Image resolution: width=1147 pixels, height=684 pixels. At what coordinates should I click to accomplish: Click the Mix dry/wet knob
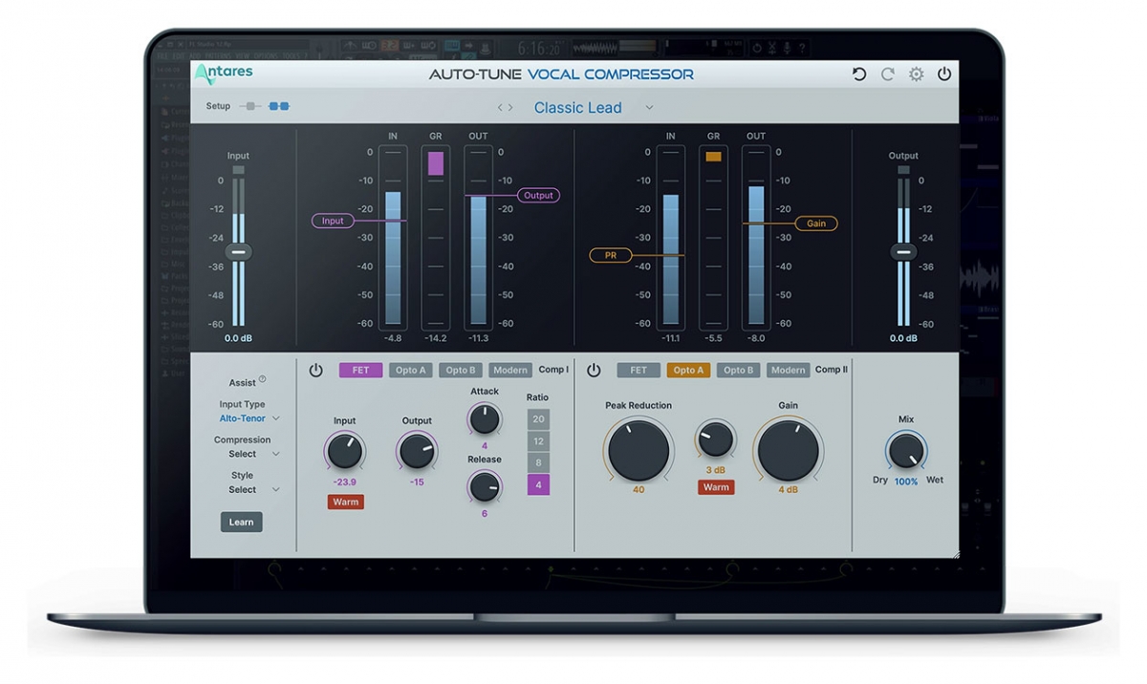(905, 450)
